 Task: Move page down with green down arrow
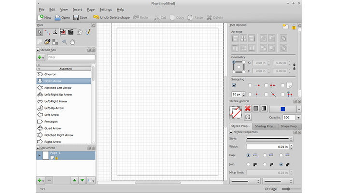(x=82, y=180)
